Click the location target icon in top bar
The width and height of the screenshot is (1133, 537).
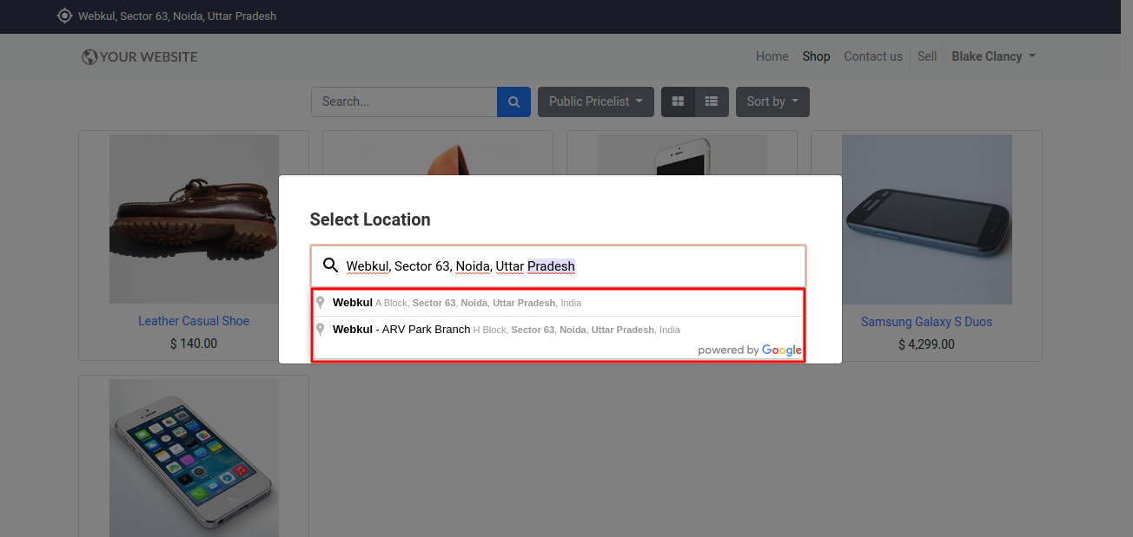(x=64, y=16)
